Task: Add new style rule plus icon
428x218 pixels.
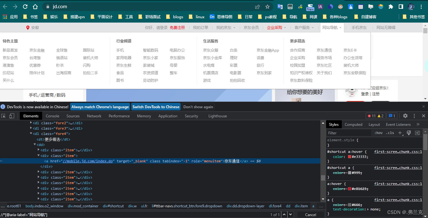Action: click(x=400, y=133)
